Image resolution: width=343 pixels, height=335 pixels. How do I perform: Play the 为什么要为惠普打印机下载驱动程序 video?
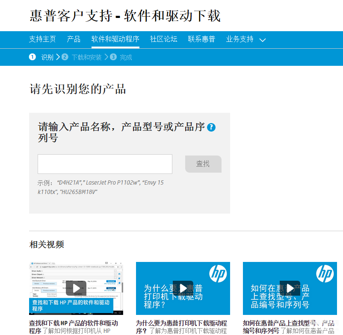183,288
